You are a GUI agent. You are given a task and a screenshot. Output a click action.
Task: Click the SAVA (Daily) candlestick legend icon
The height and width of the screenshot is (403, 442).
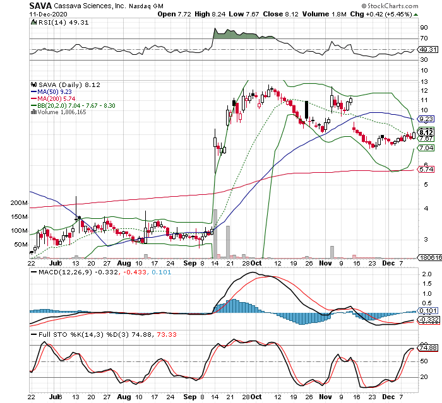(x=32, y=84)
